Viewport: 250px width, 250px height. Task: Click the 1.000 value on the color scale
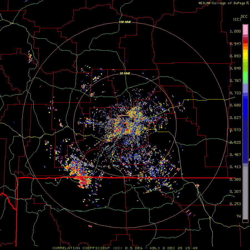point(235,31)
